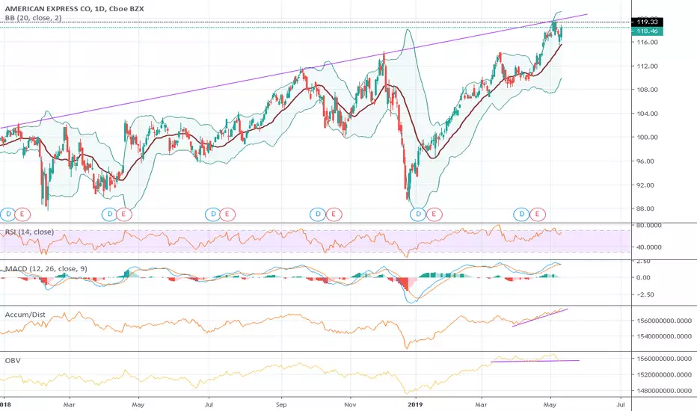Screen dimensions: 697x411
Task: Select the dividend marker at July 2018
Action: 213,214
